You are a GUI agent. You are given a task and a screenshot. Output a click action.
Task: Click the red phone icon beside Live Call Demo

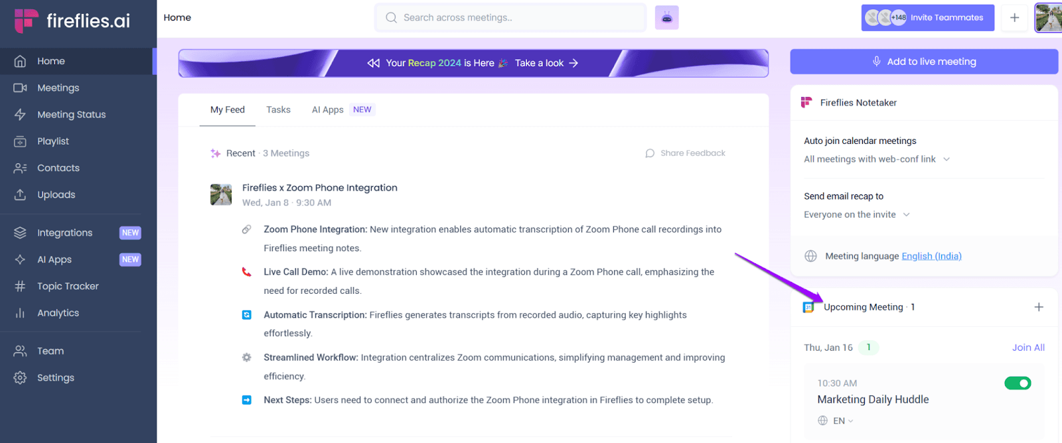(x=246, y=272)
